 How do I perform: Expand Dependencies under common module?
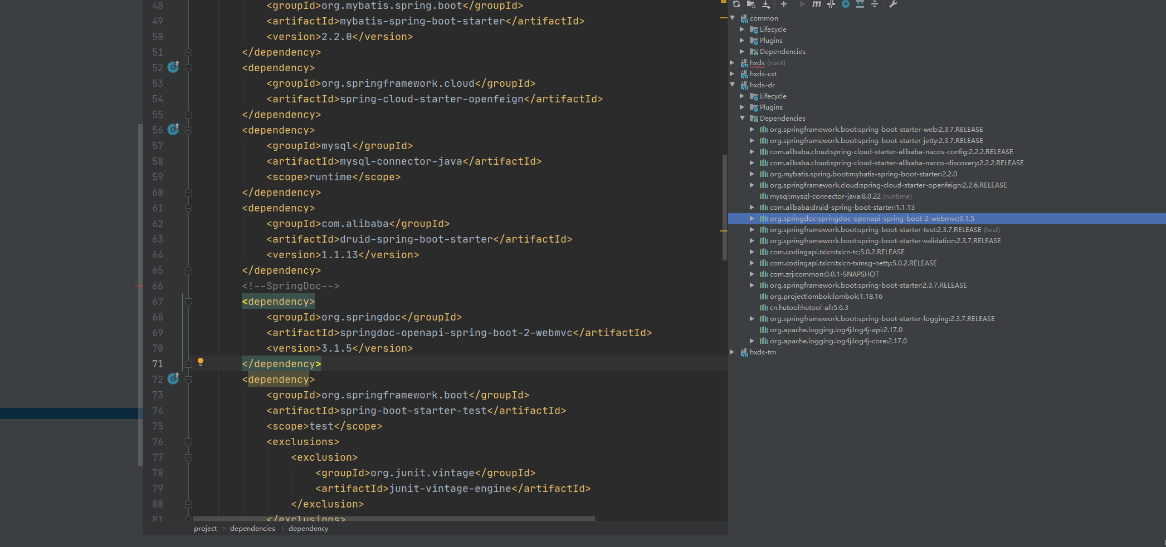click(x=742, y=52)
